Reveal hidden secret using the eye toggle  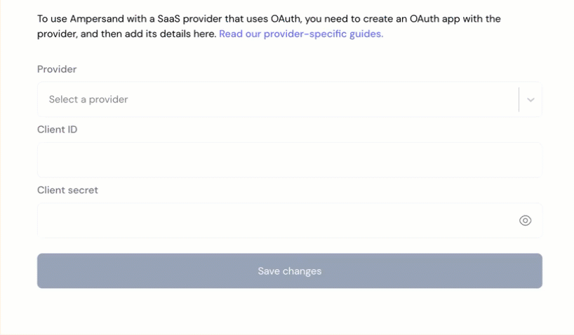(x=525, y=221)
